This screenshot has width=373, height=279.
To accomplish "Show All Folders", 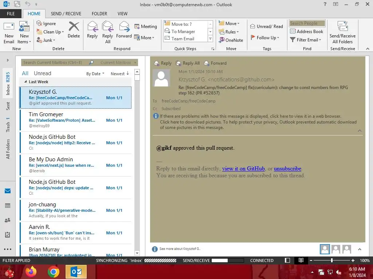I will point(8,149).
